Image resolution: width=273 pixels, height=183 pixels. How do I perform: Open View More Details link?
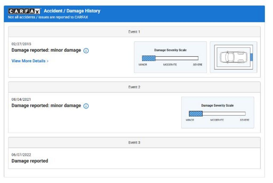[30, 61]
